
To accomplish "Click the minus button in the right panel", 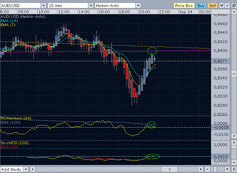I will tap(234, 162).
